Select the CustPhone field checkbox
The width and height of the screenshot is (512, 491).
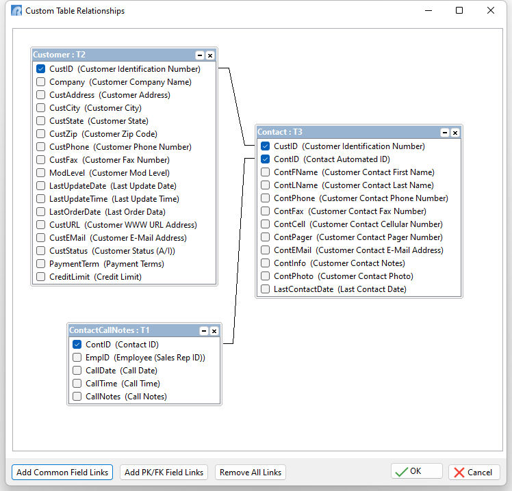(41, 147)
